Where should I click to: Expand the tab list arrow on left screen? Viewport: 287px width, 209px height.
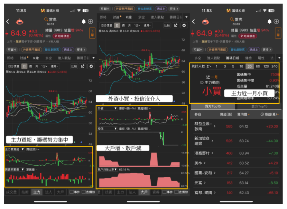94,58
